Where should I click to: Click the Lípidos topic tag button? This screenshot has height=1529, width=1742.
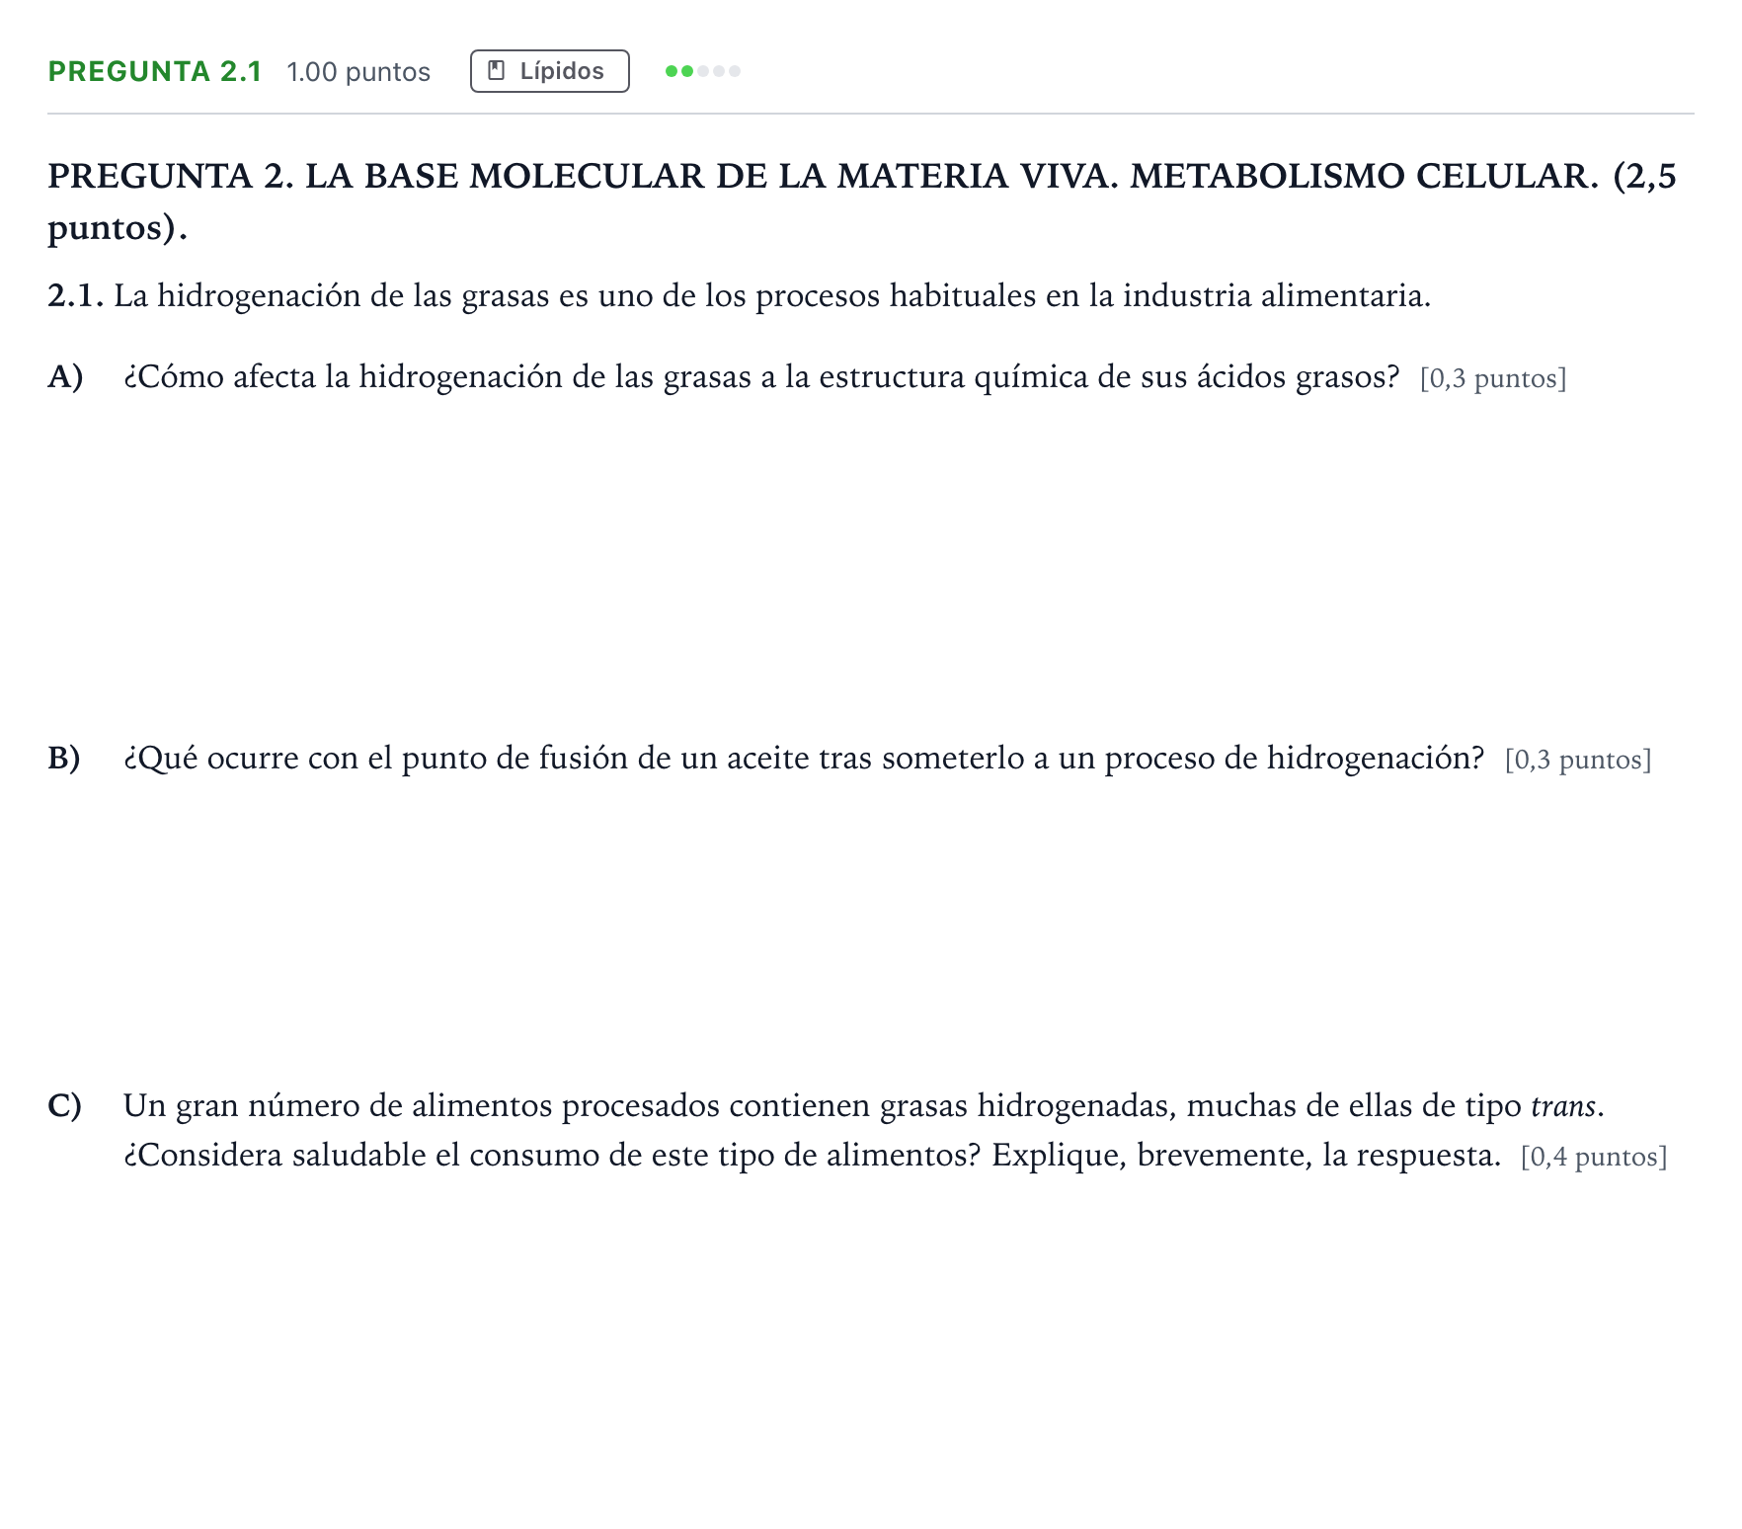click(549, 71)
